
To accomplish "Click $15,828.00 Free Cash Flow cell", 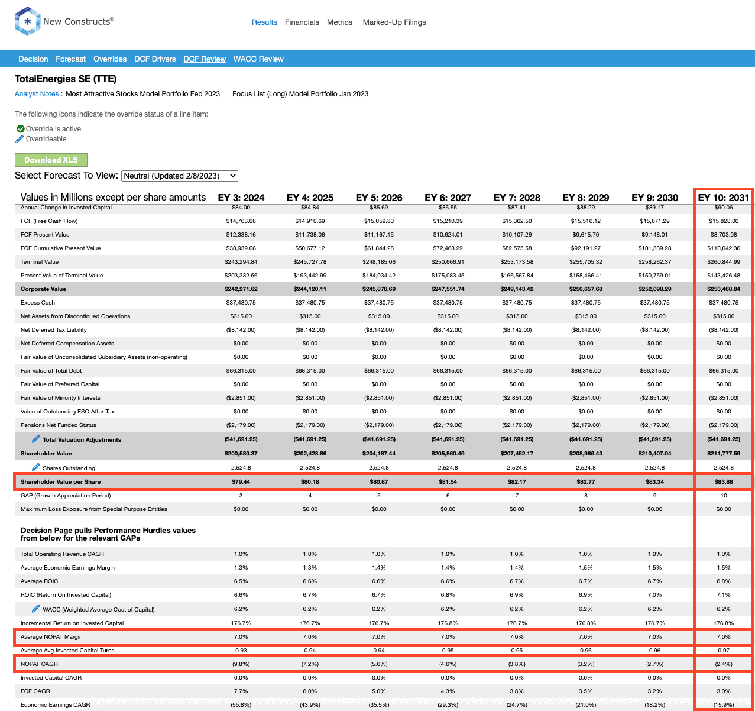I will click(x=724, y=221).
